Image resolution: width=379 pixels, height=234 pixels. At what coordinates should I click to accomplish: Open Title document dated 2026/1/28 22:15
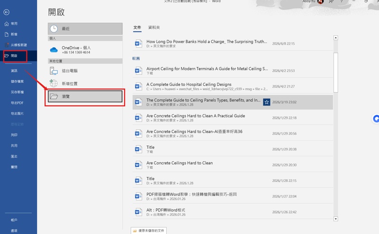pos(233,181)
